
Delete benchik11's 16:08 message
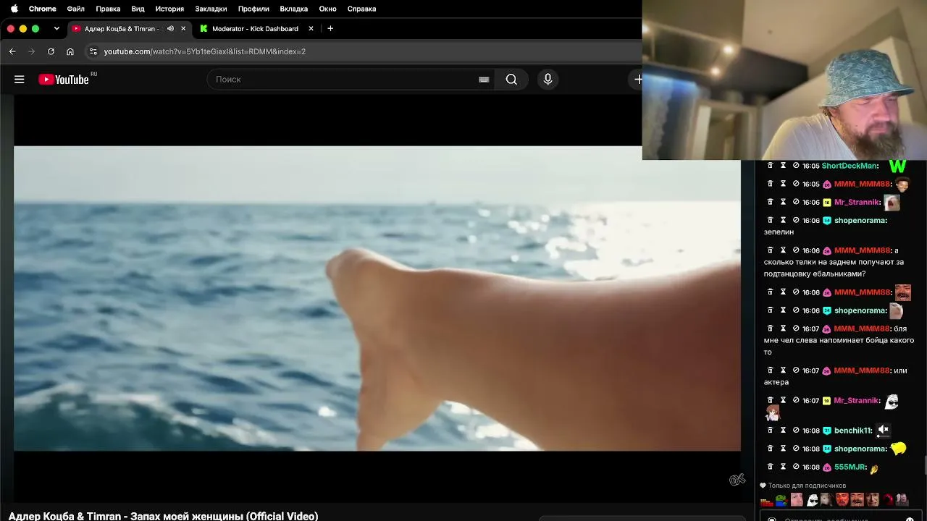coord(770,431)
